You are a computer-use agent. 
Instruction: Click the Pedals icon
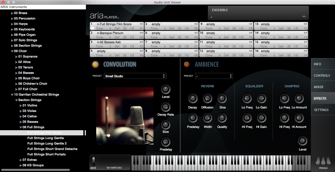click(x=323, y=162)
